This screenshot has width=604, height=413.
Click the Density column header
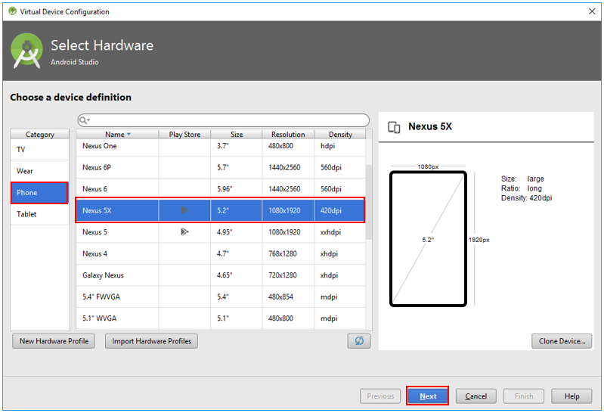340,134
